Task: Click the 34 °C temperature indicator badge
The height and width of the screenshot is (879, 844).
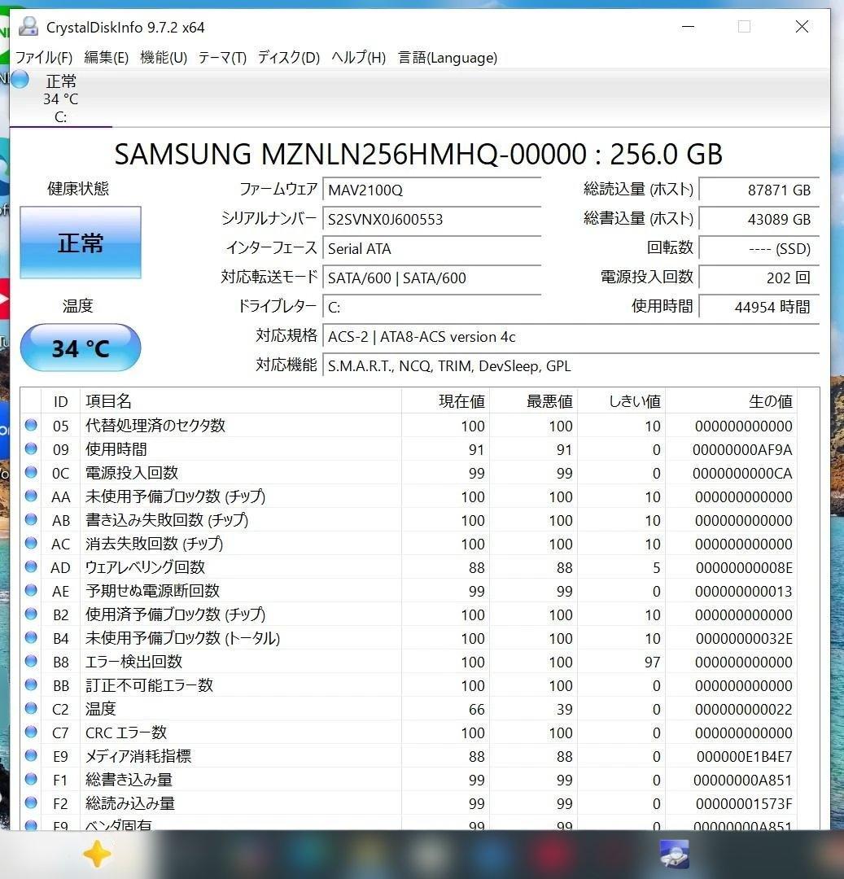Action: click(x=80, y=348)
